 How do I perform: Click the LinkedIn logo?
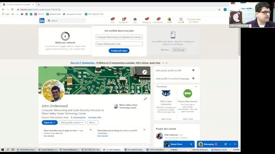point(42,21)
